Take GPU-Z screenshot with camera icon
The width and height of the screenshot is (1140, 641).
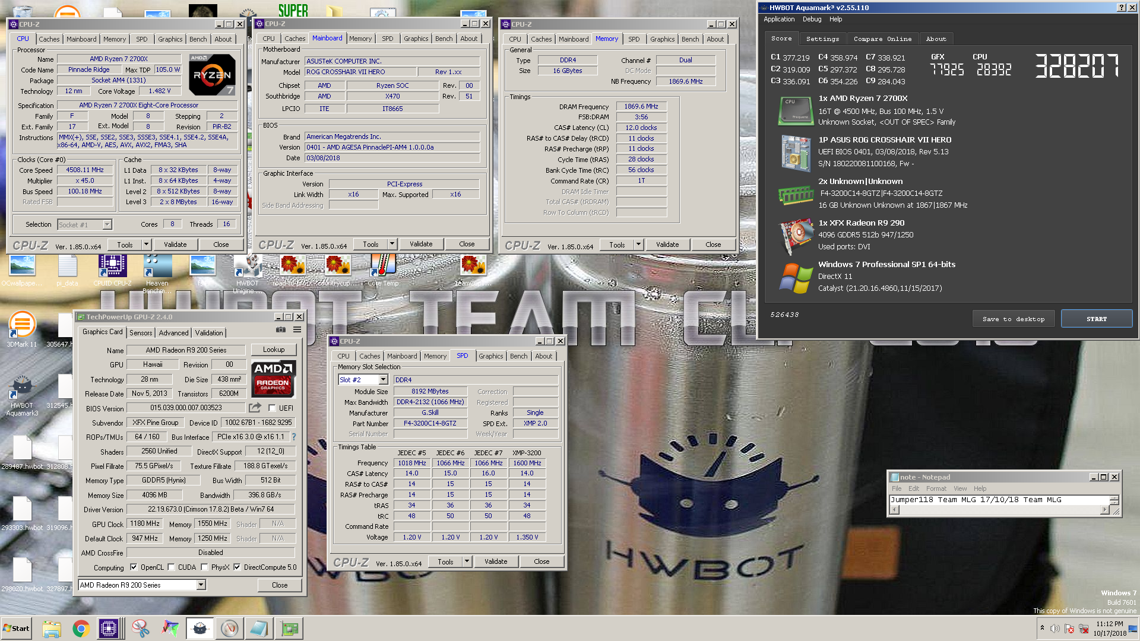[281, 329]
